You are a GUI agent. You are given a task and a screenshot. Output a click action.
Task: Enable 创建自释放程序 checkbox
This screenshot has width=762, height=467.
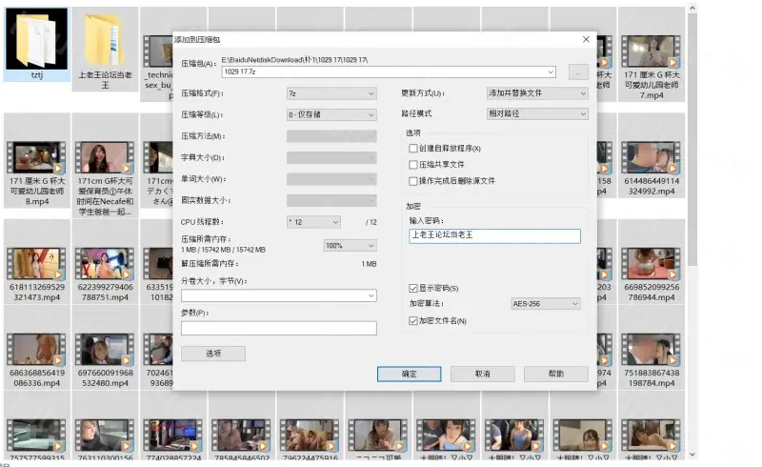tap(412, 149)
